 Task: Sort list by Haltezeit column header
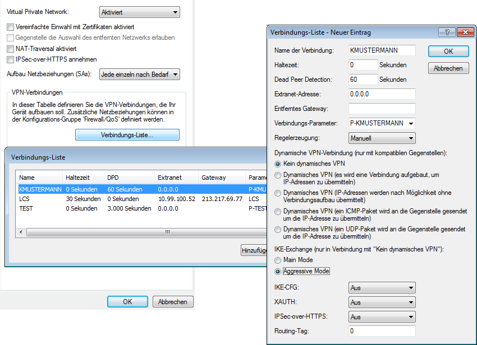(x=82, y=178)
